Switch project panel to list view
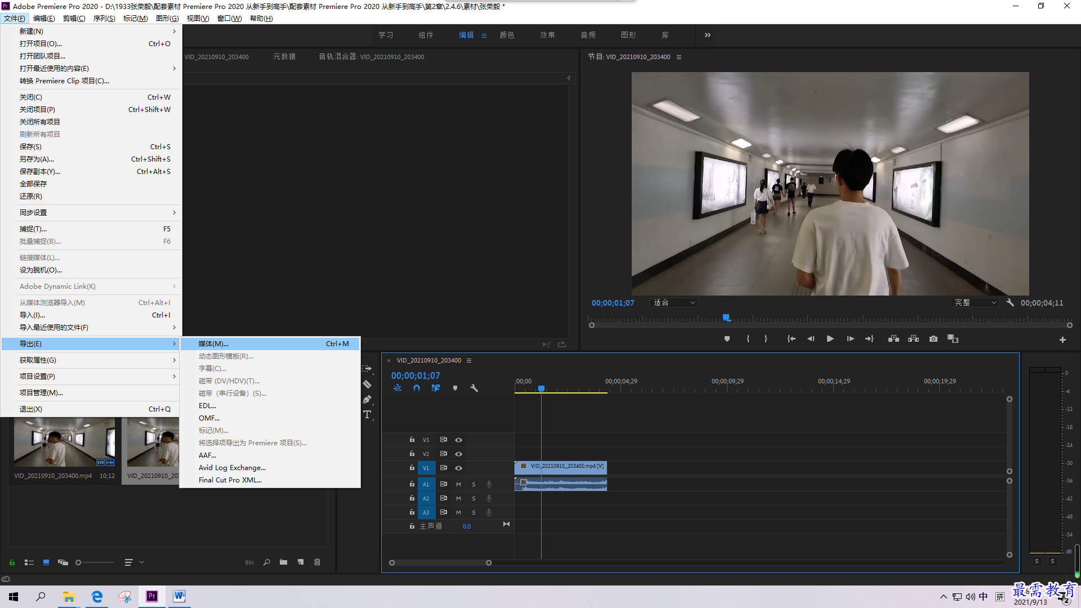 [x=29, y=562]
